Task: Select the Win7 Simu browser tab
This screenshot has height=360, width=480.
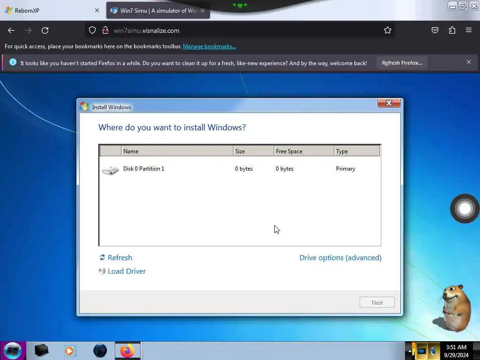Action: click(x=158, y=10)
